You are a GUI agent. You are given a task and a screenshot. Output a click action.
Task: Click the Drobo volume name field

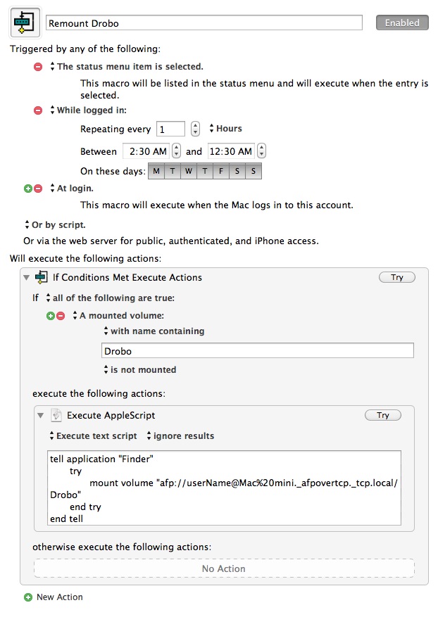click(258, 350)
